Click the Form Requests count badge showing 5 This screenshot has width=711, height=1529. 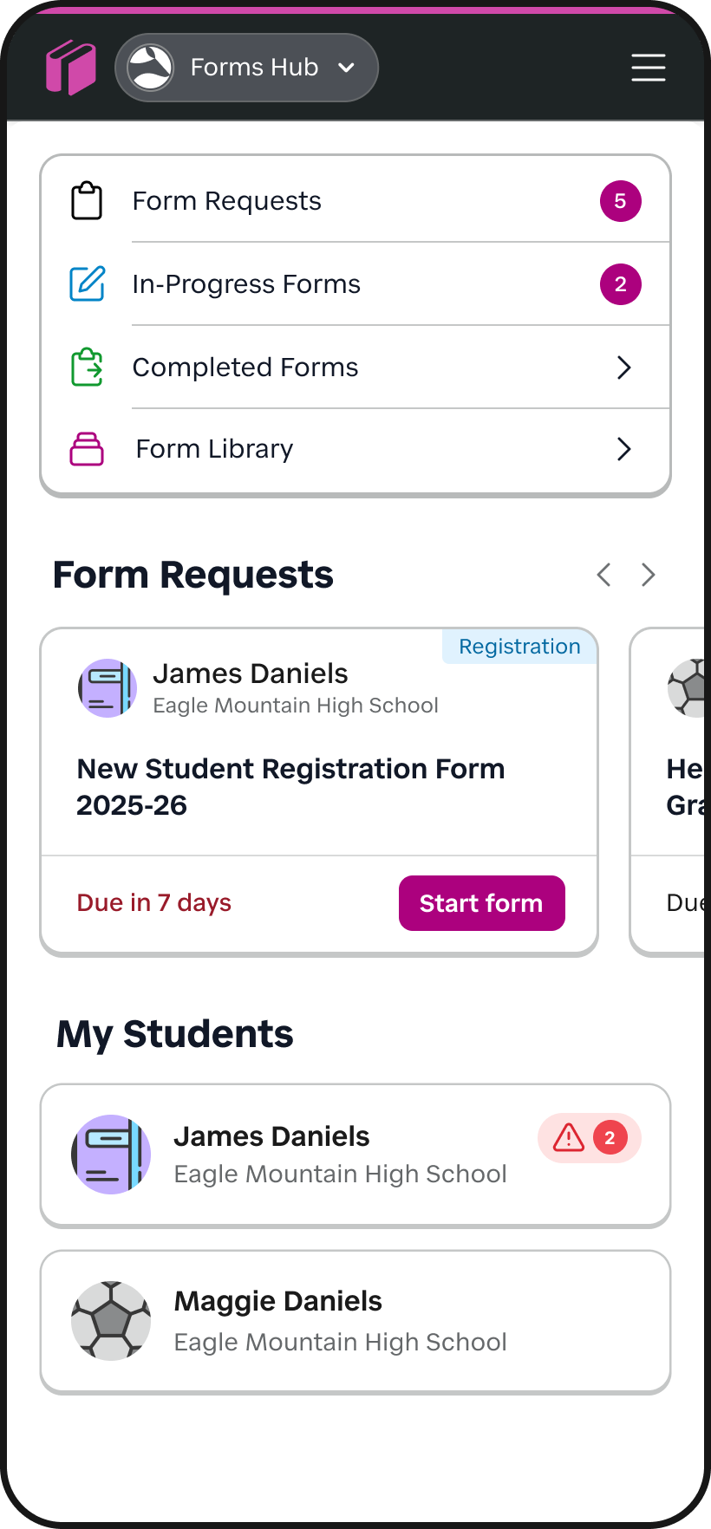tap(620, 201)
